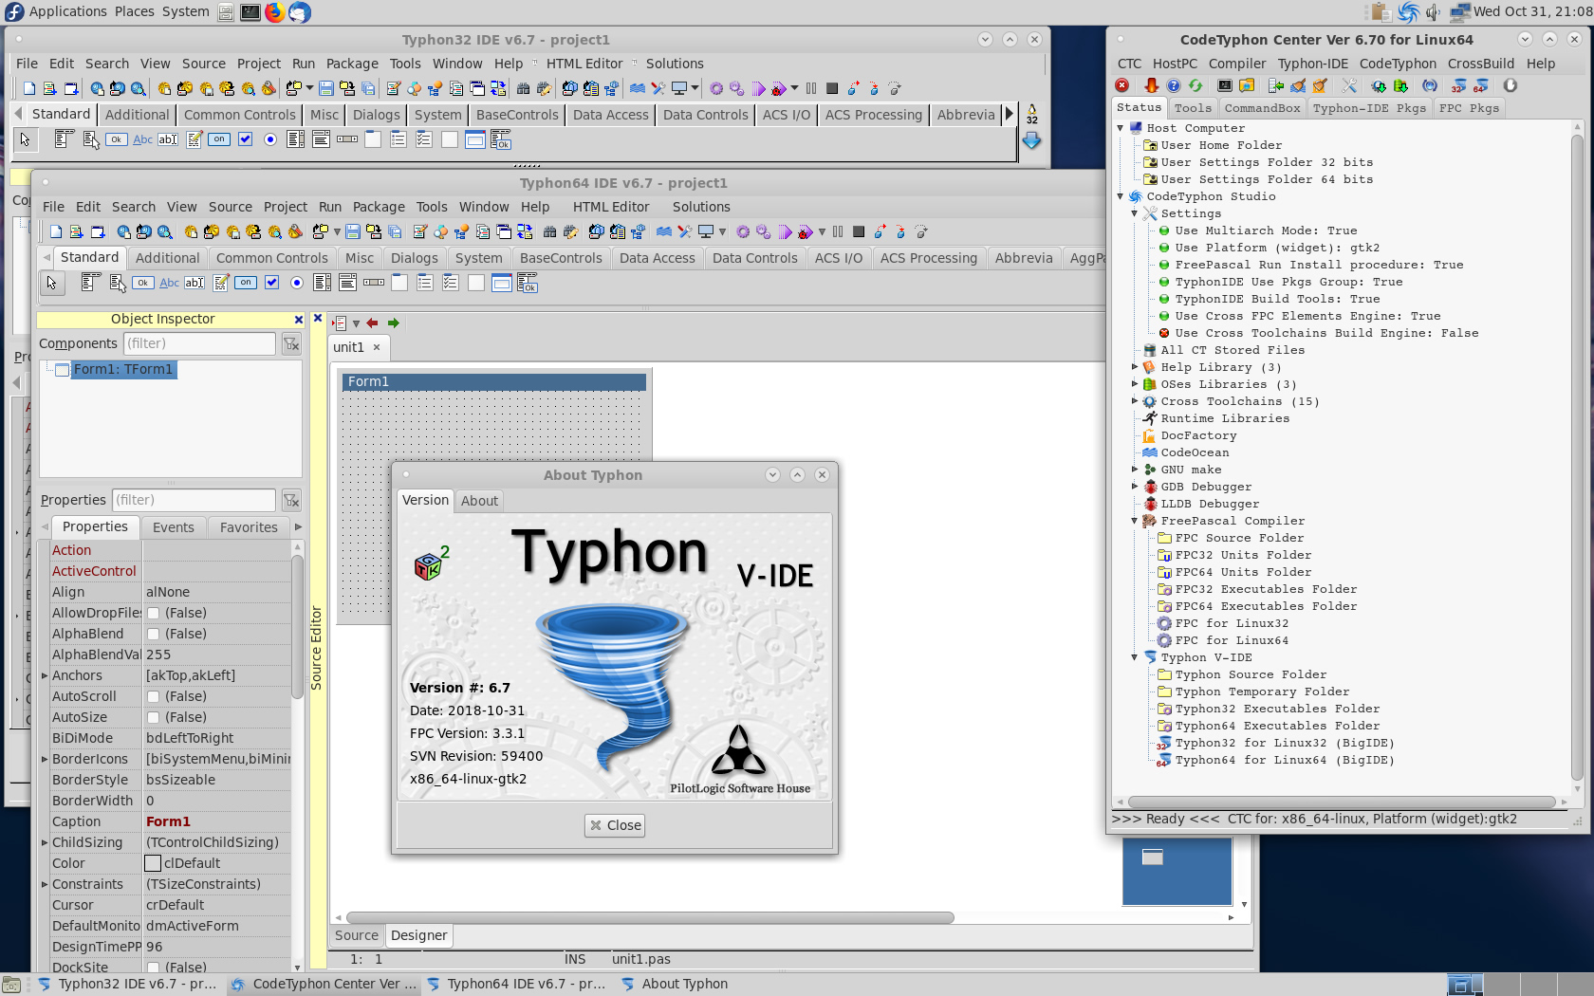
Task: Launch Firefox from the top panel
Action: pyautogui.click(x=274, y=12)
